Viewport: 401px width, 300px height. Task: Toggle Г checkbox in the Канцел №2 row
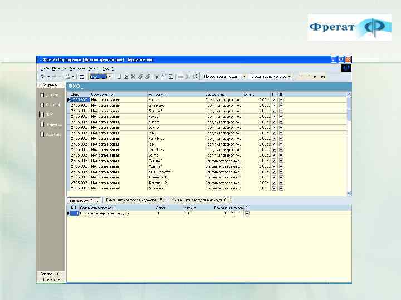pos(274,183)
